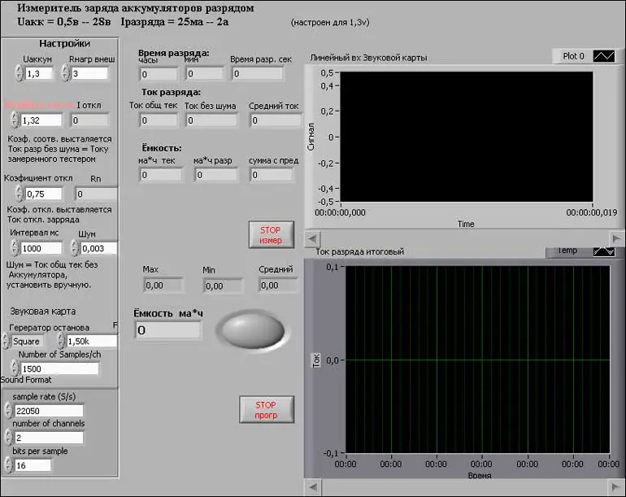Screen dimensions: 626x497
Task: Click the number of channels stepper
Action: [8, 438]
